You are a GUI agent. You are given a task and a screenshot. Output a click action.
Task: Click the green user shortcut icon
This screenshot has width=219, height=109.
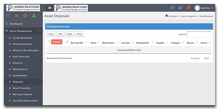pos(34,16)
